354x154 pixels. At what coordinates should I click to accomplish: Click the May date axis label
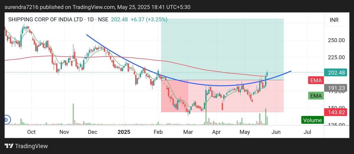[245, 132]
